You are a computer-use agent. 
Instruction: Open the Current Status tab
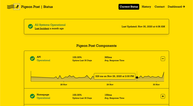coord(129,7)
